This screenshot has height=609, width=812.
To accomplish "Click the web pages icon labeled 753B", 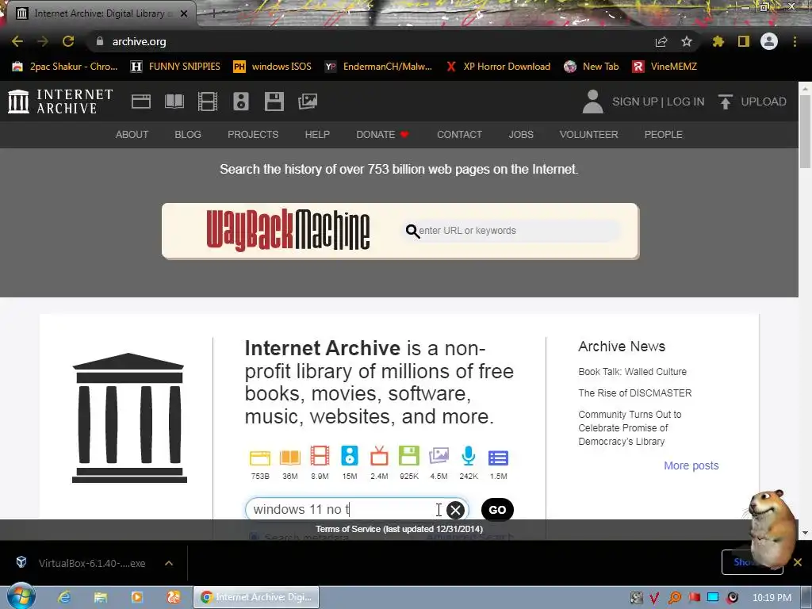I will [260, 458].
